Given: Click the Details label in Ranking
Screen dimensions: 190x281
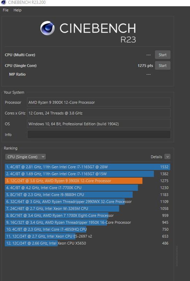Looking at the screenshot, I should (x=156, y=157).
